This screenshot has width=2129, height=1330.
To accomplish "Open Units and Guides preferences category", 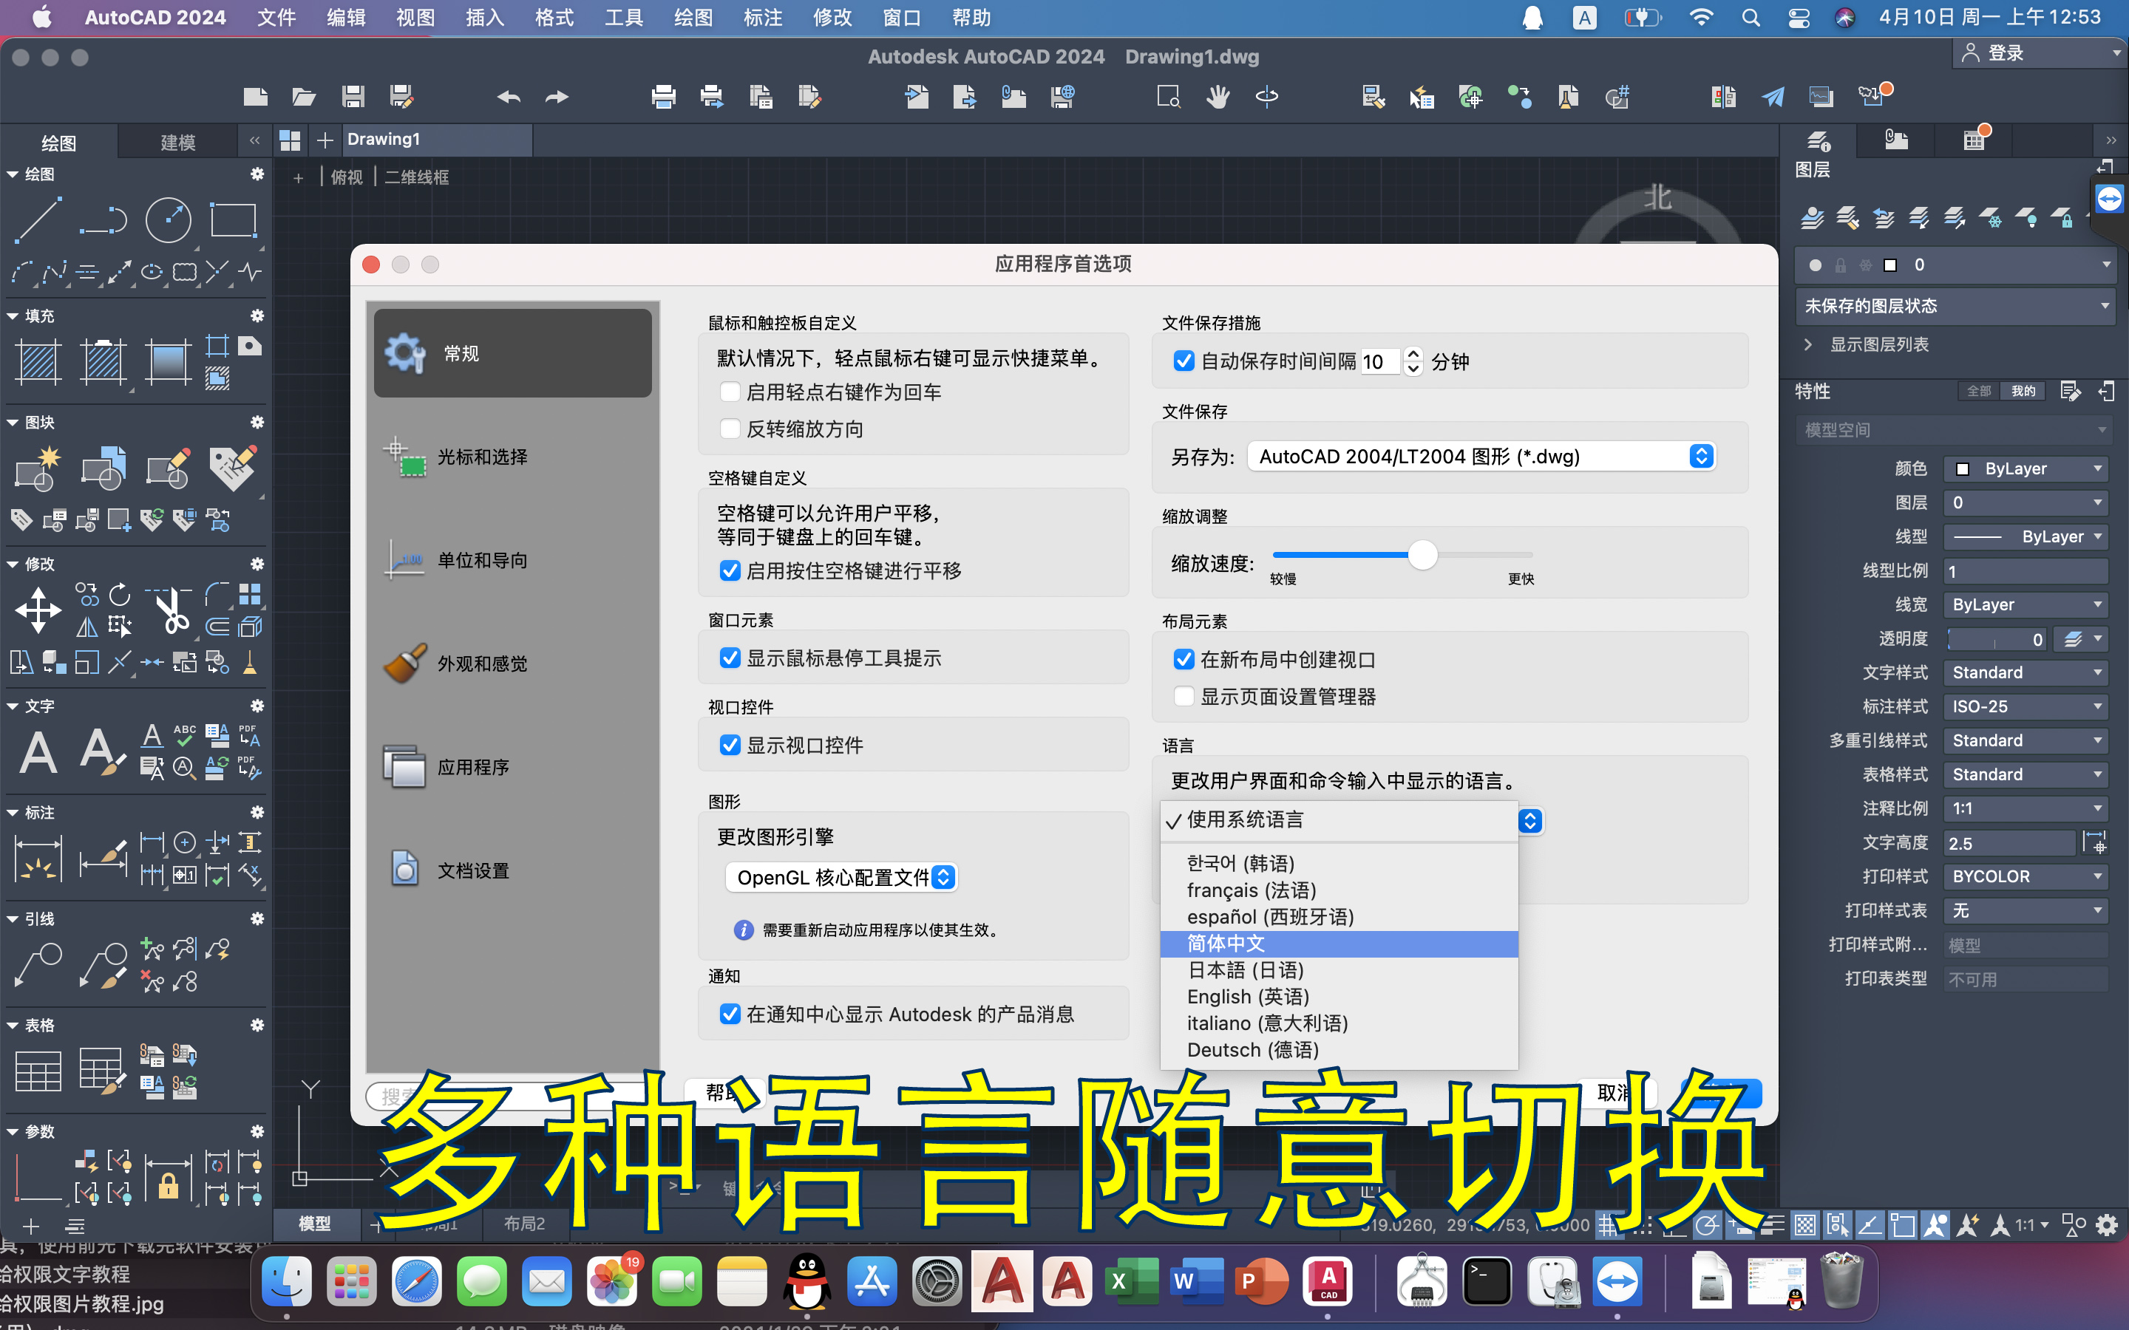I will click(x=513, y=560).
